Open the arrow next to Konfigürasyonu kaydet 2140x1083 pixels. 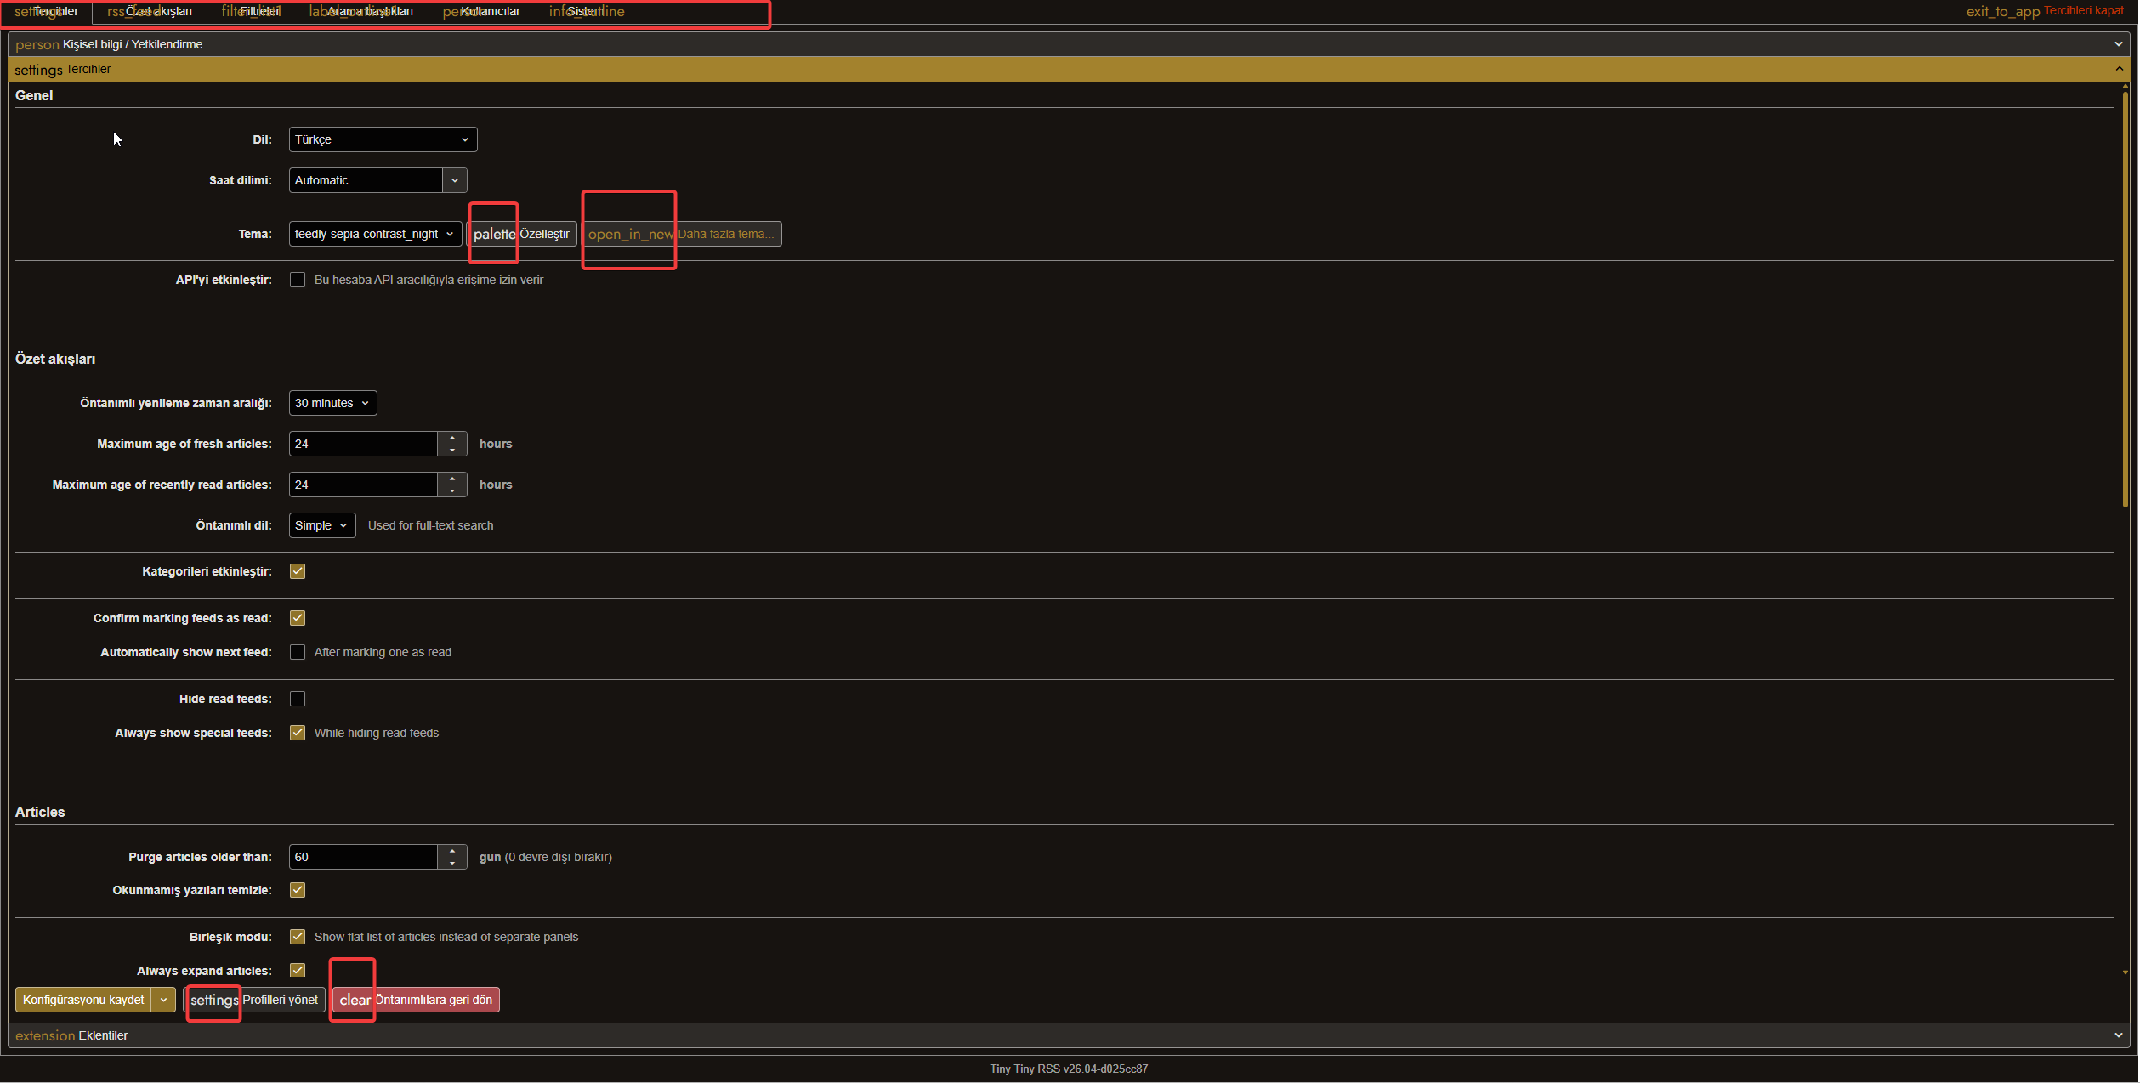[x=164, y=1000]
